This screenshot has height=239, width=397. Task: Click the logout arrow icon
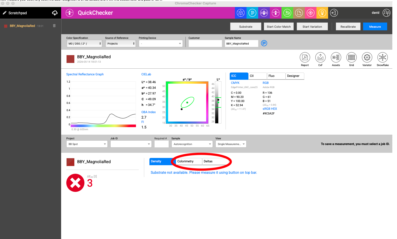tap(334, 13)
